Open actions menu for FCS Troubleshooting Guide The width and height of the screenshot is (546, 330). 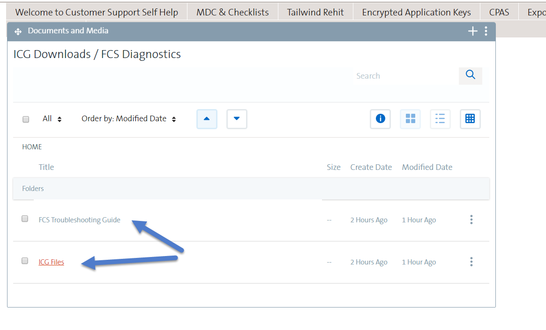tap(471, 220)
